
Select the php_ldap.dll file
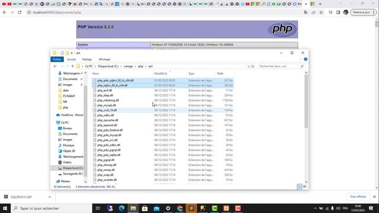[x=163, y=95]
